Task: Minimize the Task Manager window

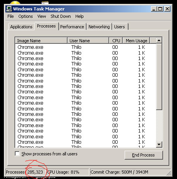Action: click(x=154, y=9)
